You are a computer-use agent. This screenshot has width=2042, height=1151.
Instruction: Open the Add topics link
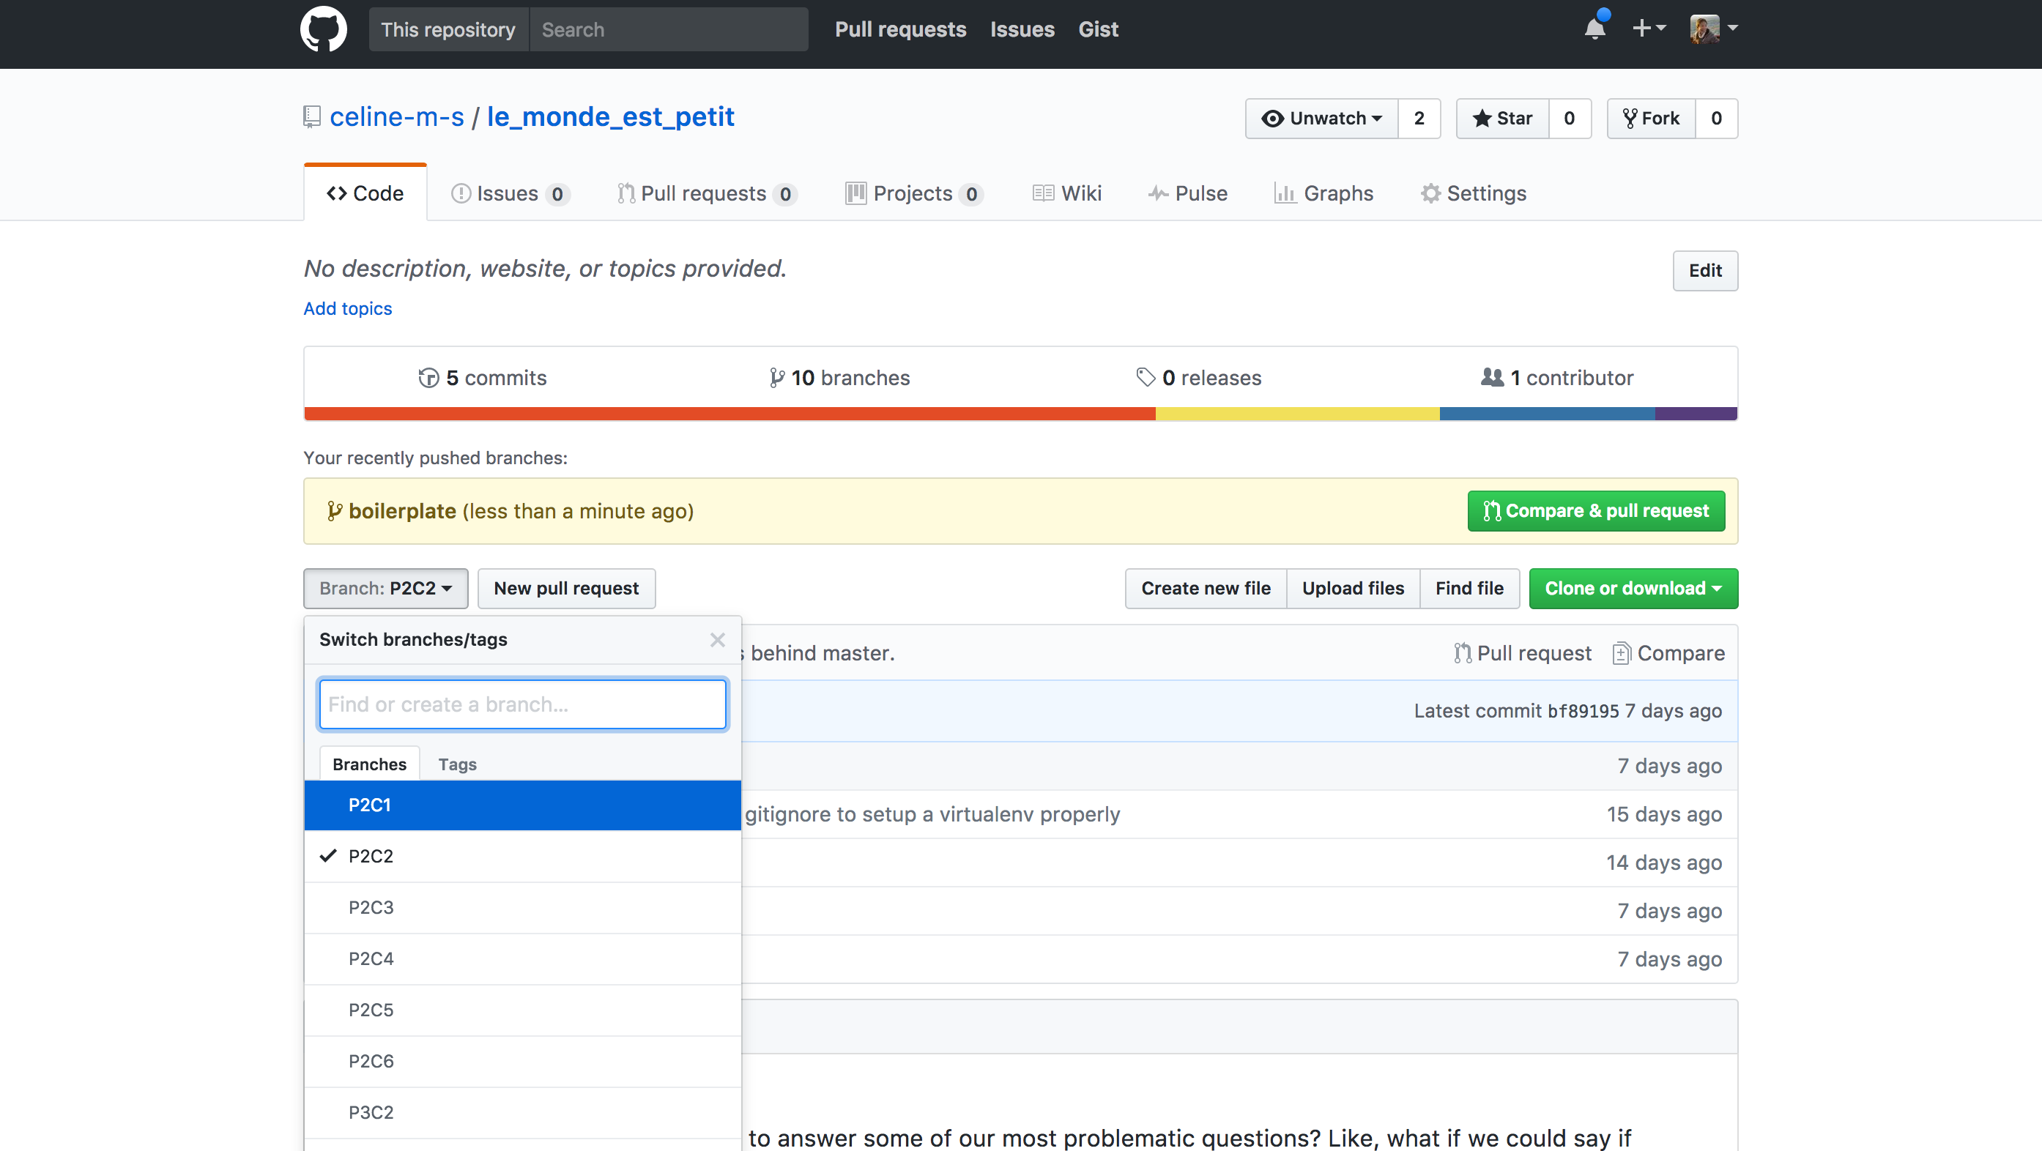[347, 308]
